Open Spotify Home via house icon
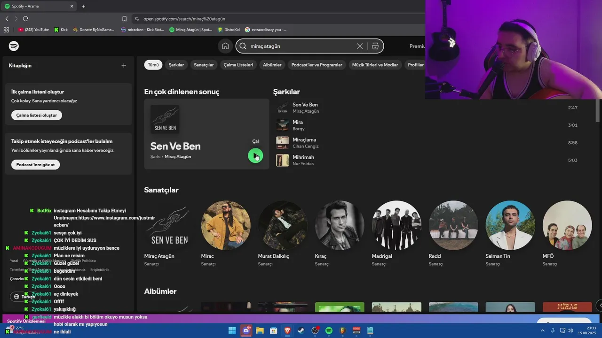The height and width of the screenshot is (338, 602). pyautogui.click(x=225, y=46)
